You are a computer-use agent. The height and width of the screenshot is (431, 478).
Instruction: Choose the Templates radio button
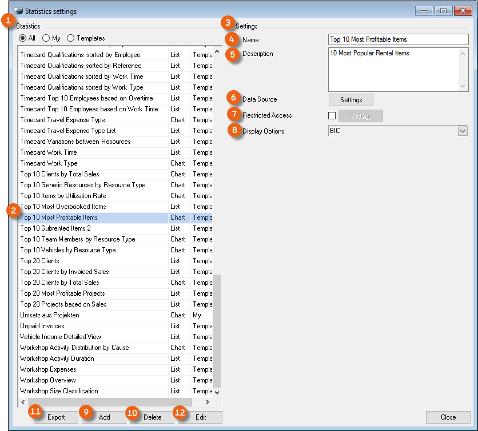click(71, 38)
